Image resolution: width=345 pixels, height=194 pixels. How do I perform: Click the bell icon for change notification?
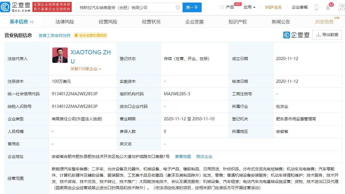[x=76, y=35]
